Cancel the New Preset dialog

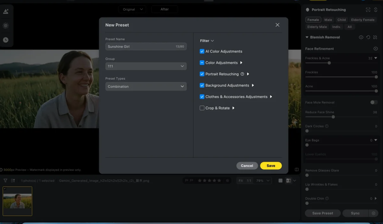tap(247, 166)
